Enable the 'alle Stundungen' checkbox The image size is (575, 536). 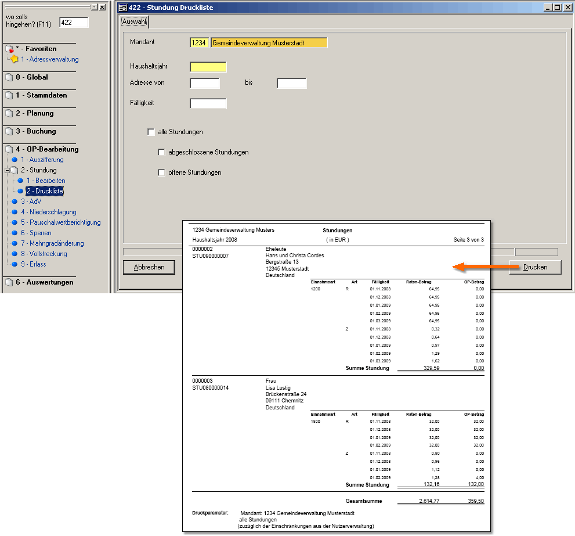click(x=151, y=132)
